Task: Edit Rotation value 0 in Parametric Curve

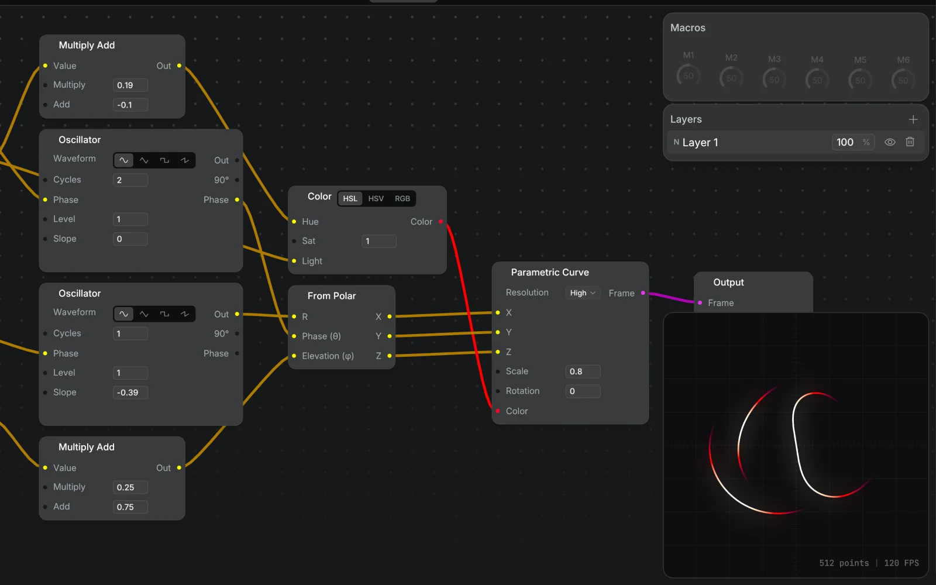Action: [x=583, y=391]
